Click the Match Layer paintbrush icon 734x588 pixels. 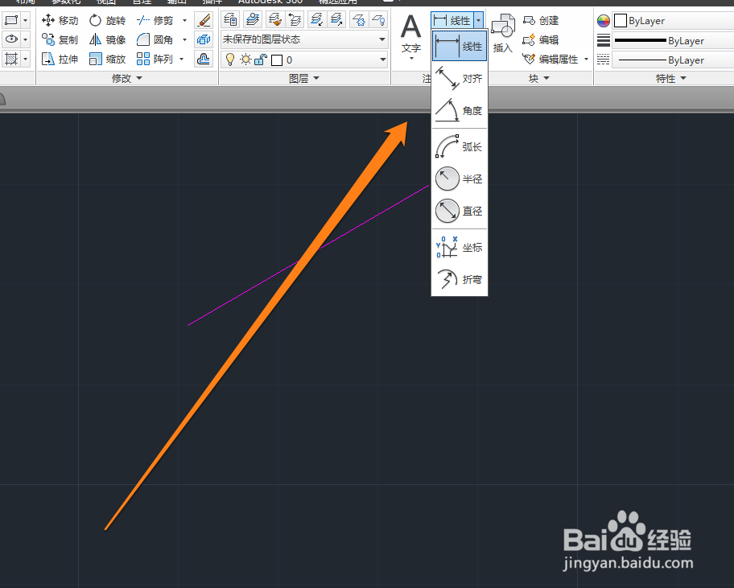point(274,19)
